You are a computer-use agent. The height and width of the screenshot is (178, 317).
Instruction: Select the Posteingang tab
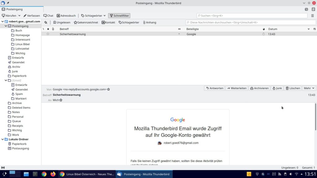pyautogui.click(x=22, y=9)
